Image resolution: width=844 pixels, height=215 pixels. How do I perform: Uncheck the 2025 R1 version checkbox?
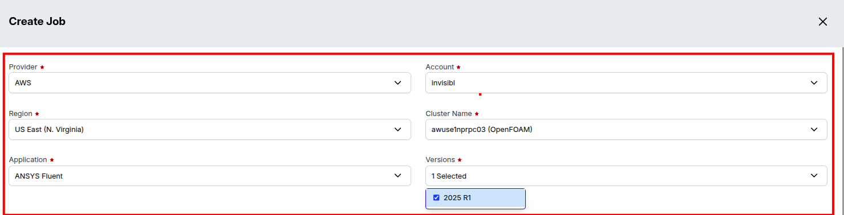(x=436, y=198)
